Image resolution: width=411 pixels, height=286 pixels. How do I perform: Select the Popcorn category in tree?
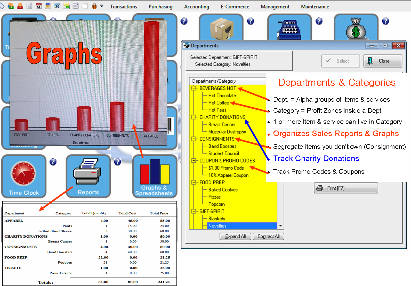(x=216, y=204)
